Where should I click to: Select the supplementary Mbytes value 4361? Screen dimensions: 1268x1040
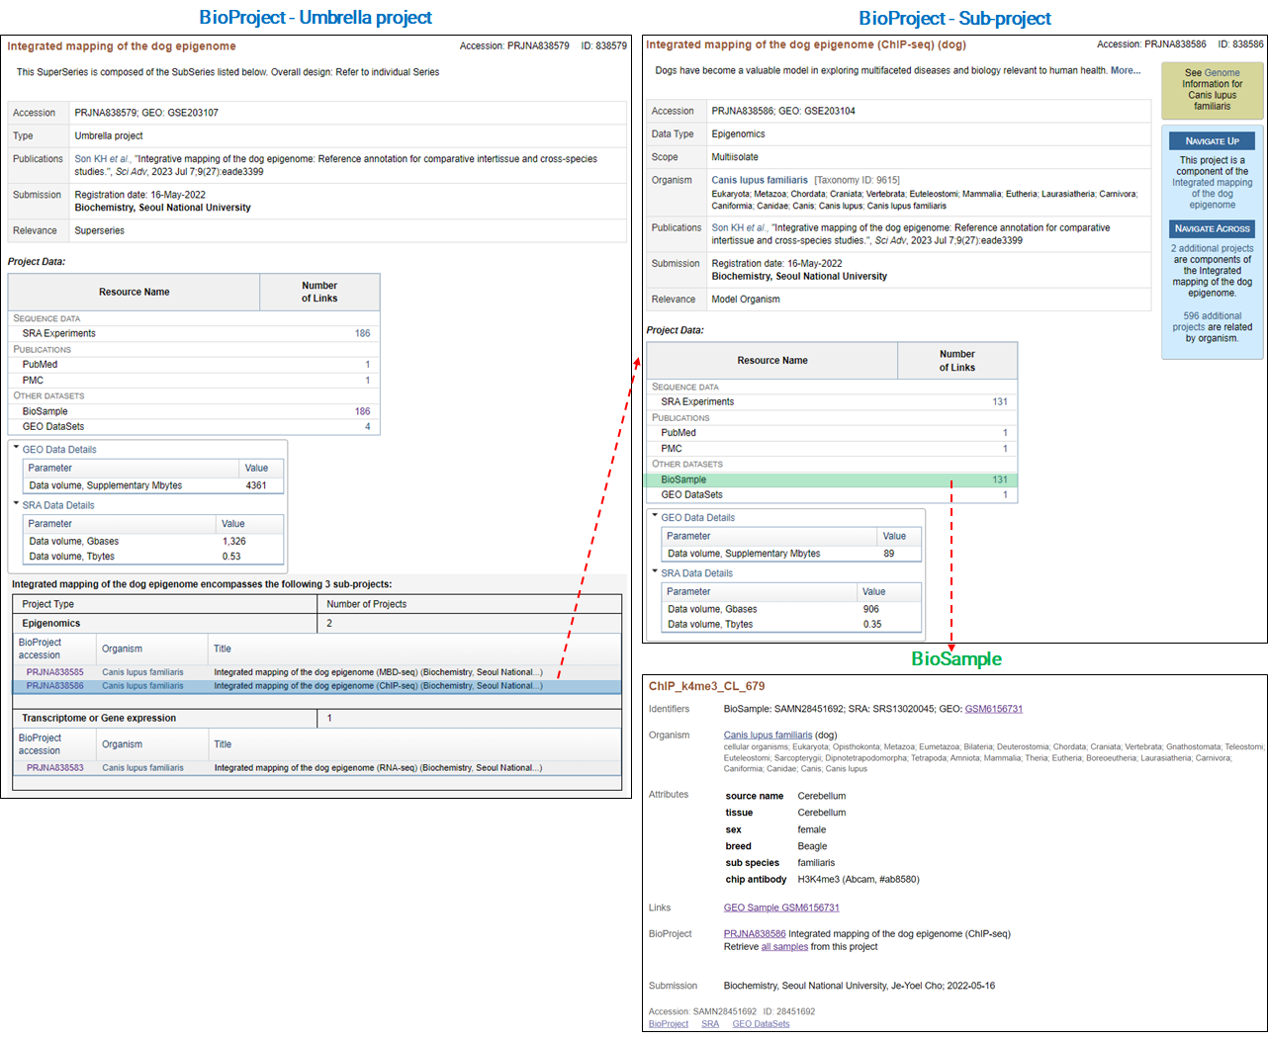tap(256, 486)
